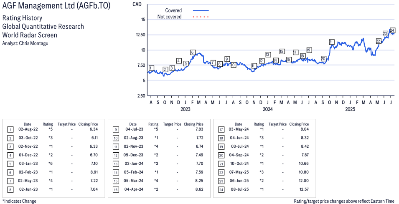
Task: Click the AGF Management Ltd (AGFb.TO) title
Action: (x=56, y=5)
